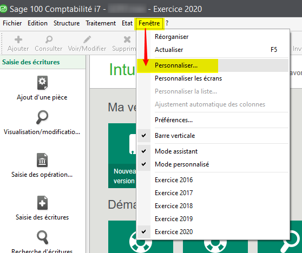Open Ajout d'une pièce sidebar icon

pos(42,83)
